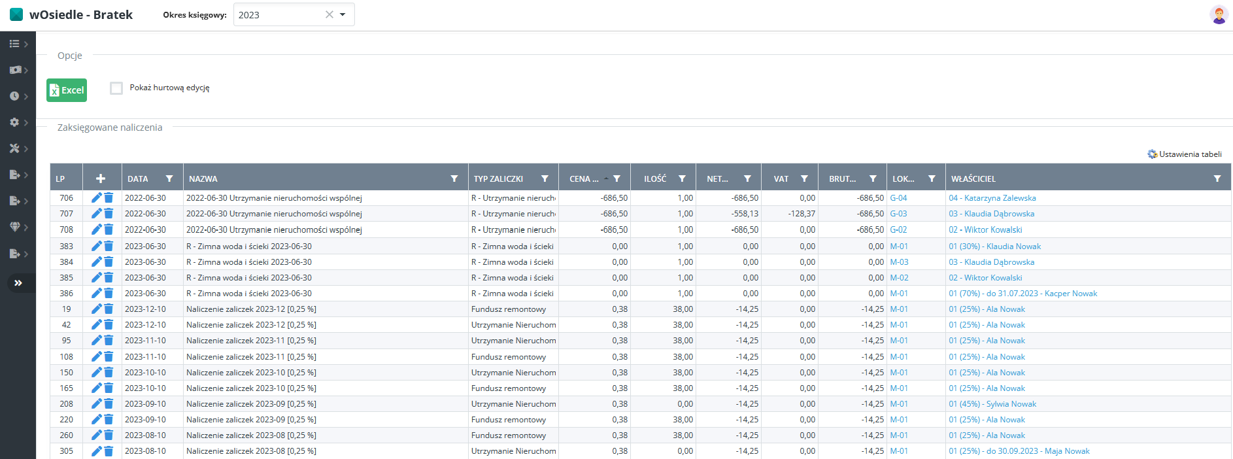Open the wrench tools sidebar menu
Image resolution: width=1233 pixels, height=459 pixels.
(15, 148)
